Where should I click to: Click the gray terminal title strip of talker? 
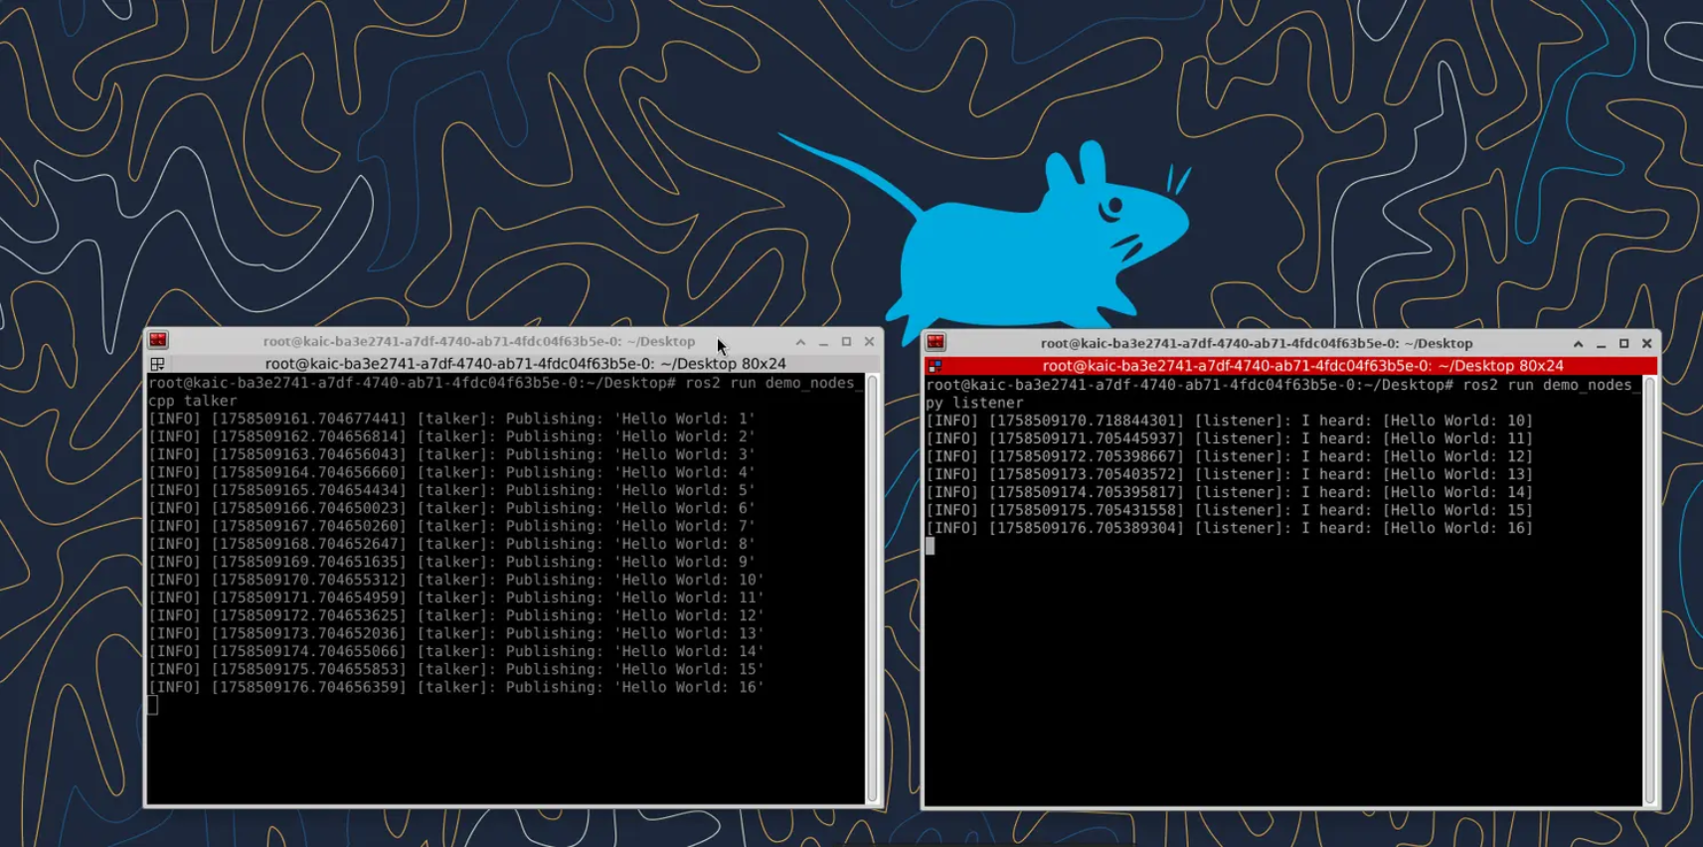click(525, 364)
